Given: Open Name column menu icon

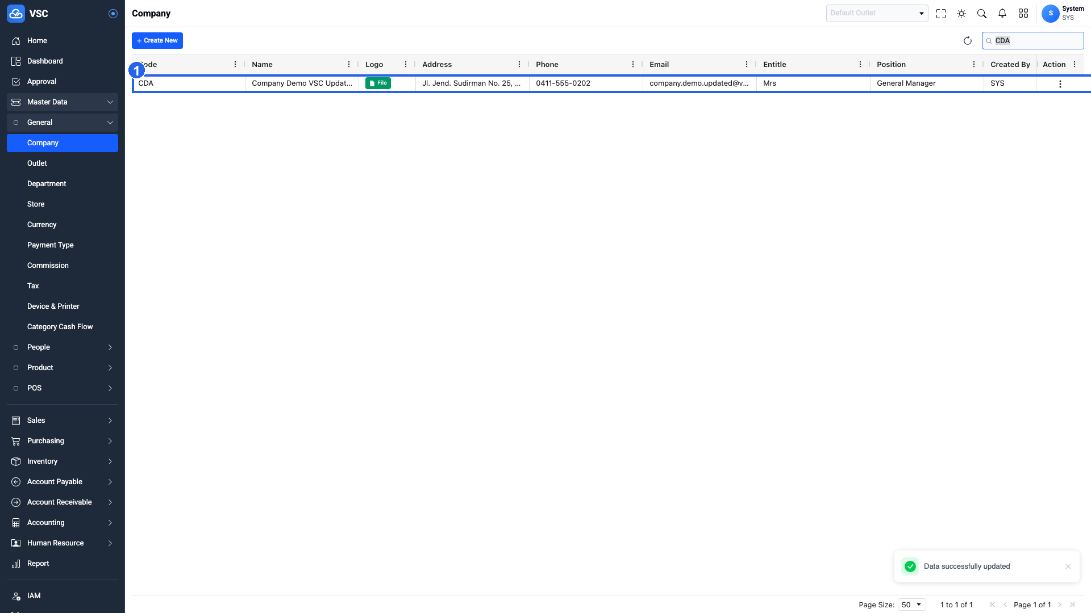Looking at the screenshot, I should (349, 65).
